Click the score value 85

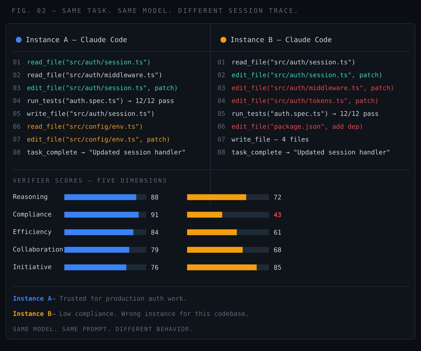tap(278, 268)
